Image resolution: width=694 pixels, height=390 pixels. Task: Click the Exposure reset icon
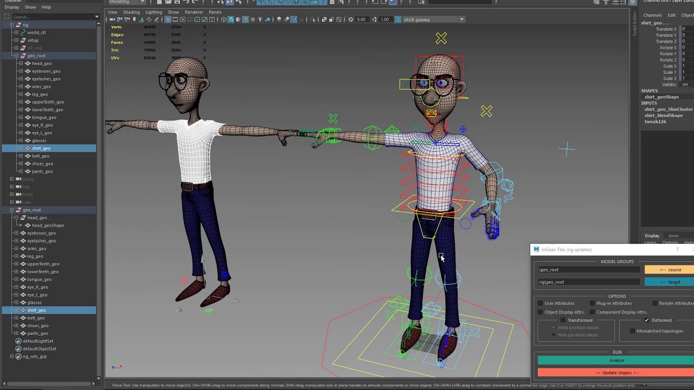tap(351, 19)
